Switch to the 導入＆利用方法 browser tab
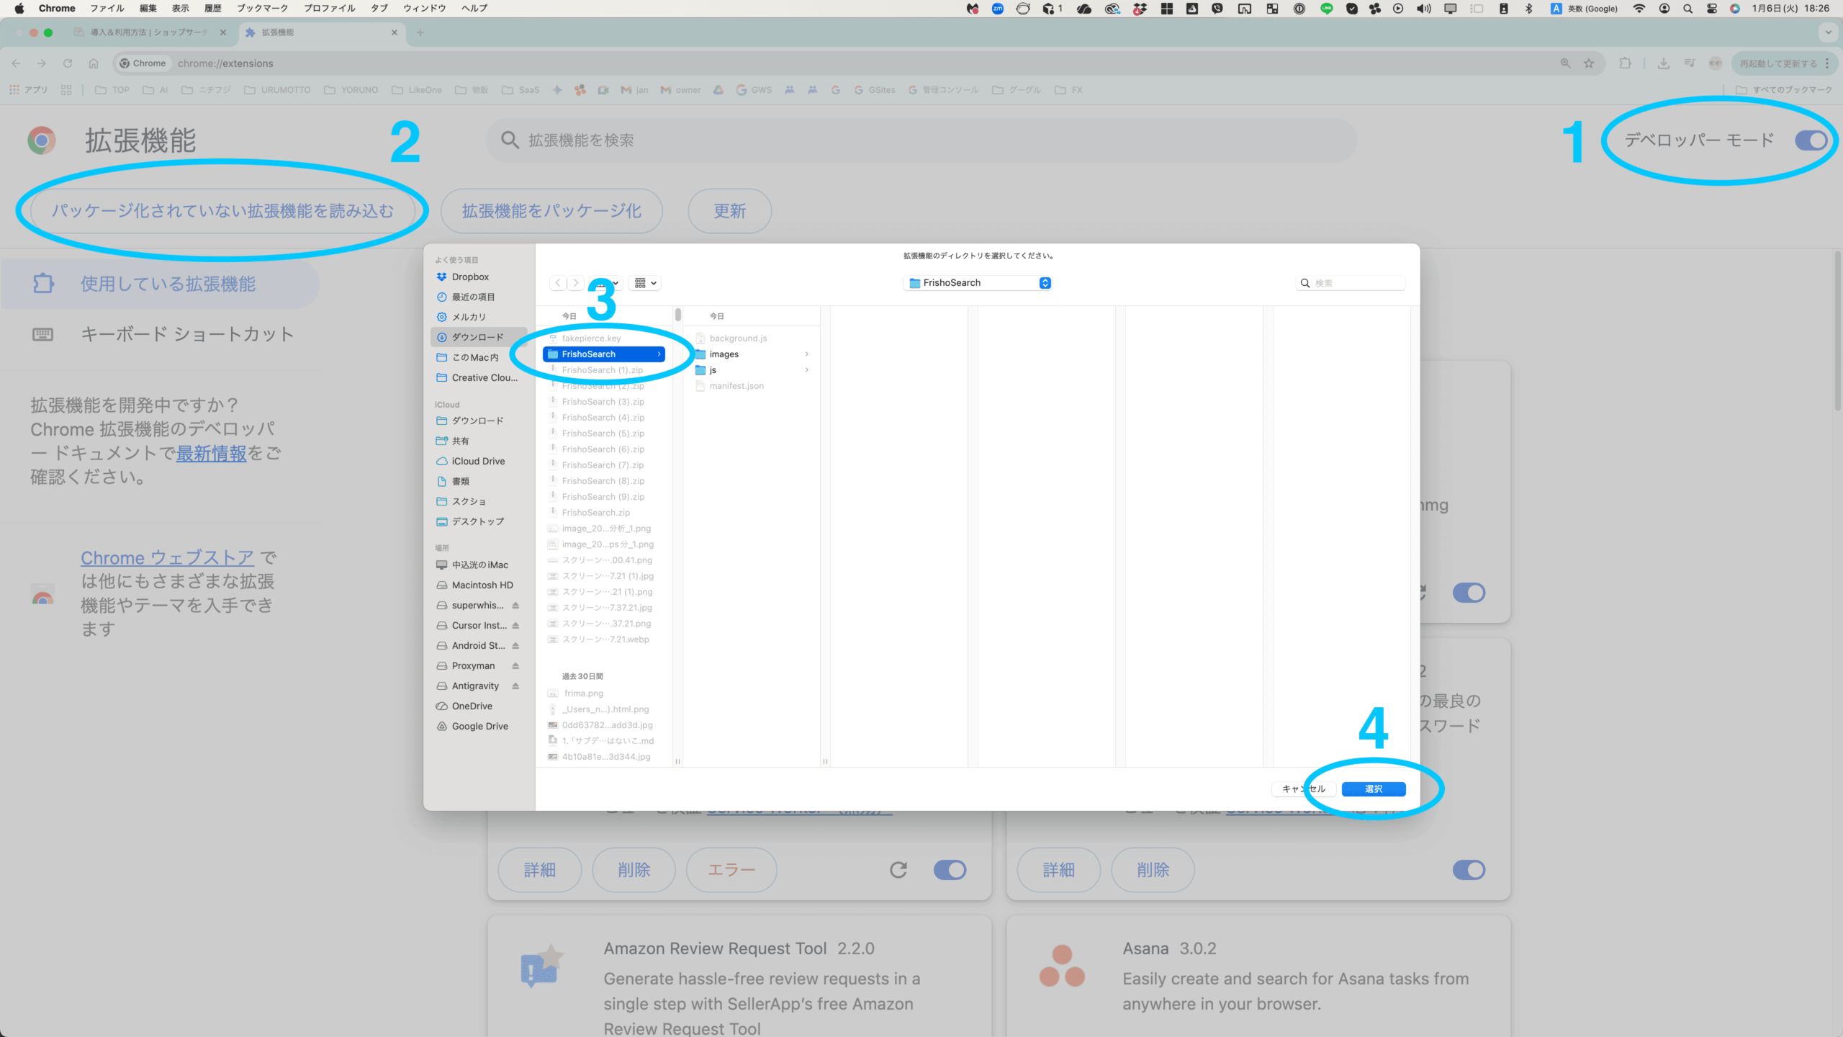This screenshot has width=1843, height=1037. click(x=149, y=32)
